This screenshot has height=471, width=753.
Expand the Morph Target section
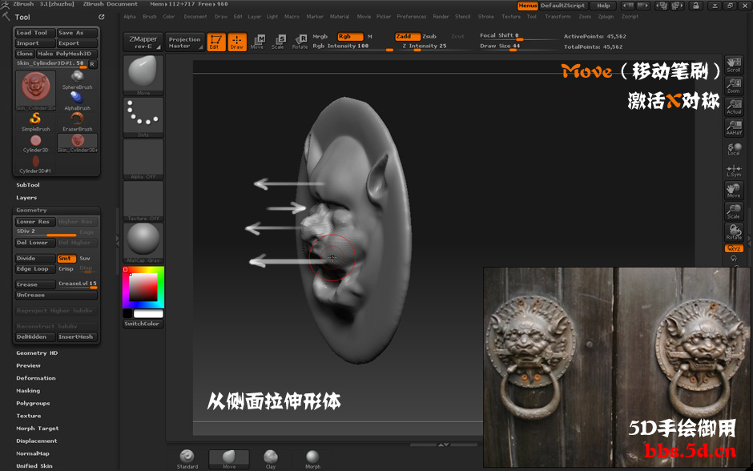(x=38, y=428)
